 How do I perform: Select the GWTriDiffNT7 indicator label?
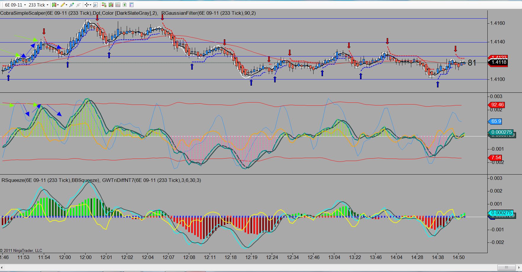(x=152, y=180)
